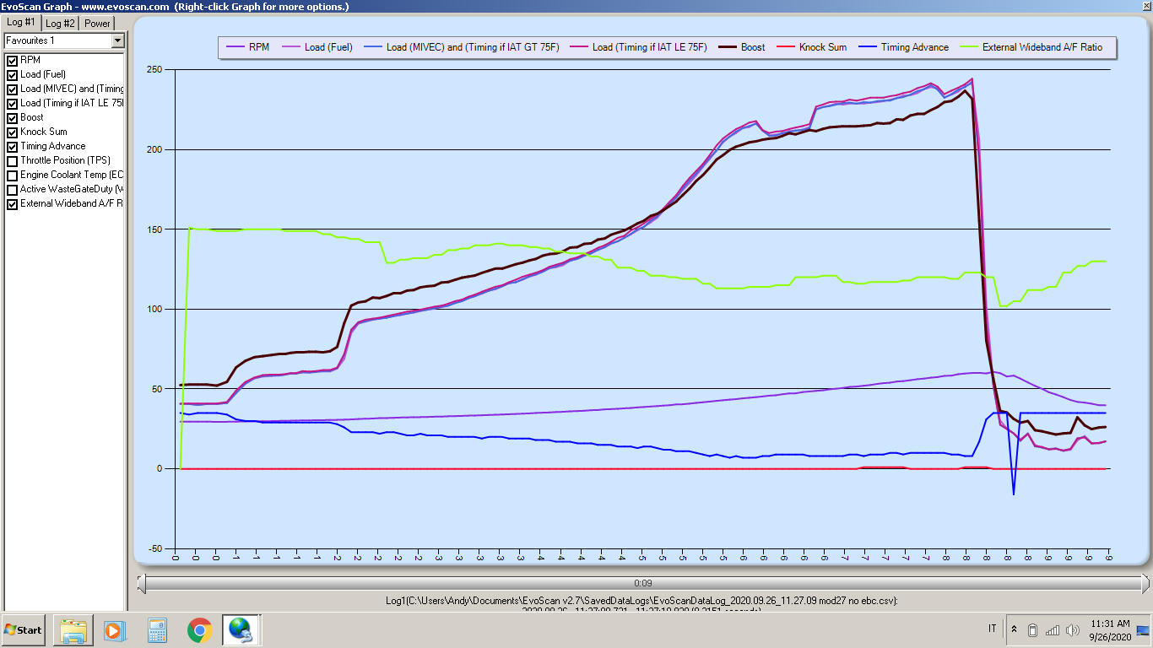1153x648 pixels.
Task: Open the network signal tray icon
Action: tap(1053, 629)
